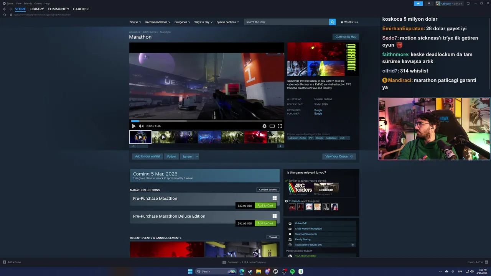This screenshot has width=491, height=276.
Task: Go forward with the Steam forward arrow
Action: [10, 9]
